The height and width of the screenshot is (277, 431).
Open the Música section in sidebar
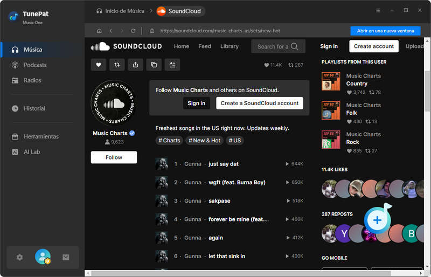42,50
